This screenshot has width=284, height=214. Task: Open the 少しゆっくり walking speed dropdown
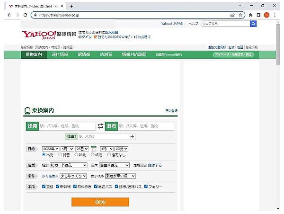(x=73, y=176)
